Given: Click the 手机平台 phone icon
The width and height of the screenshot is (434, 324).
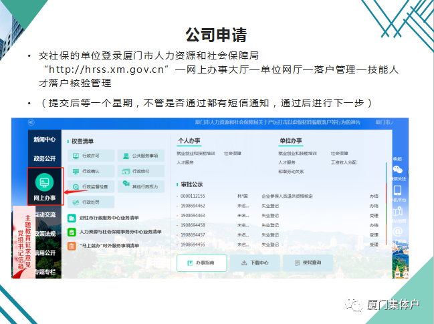Looking at the screenshot, I should point(398,191).
